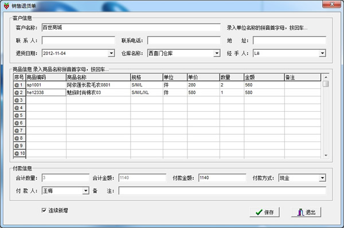Toggle the 连续新增 checkbox
The image size is (344, 228).
(x=44, y=210)
